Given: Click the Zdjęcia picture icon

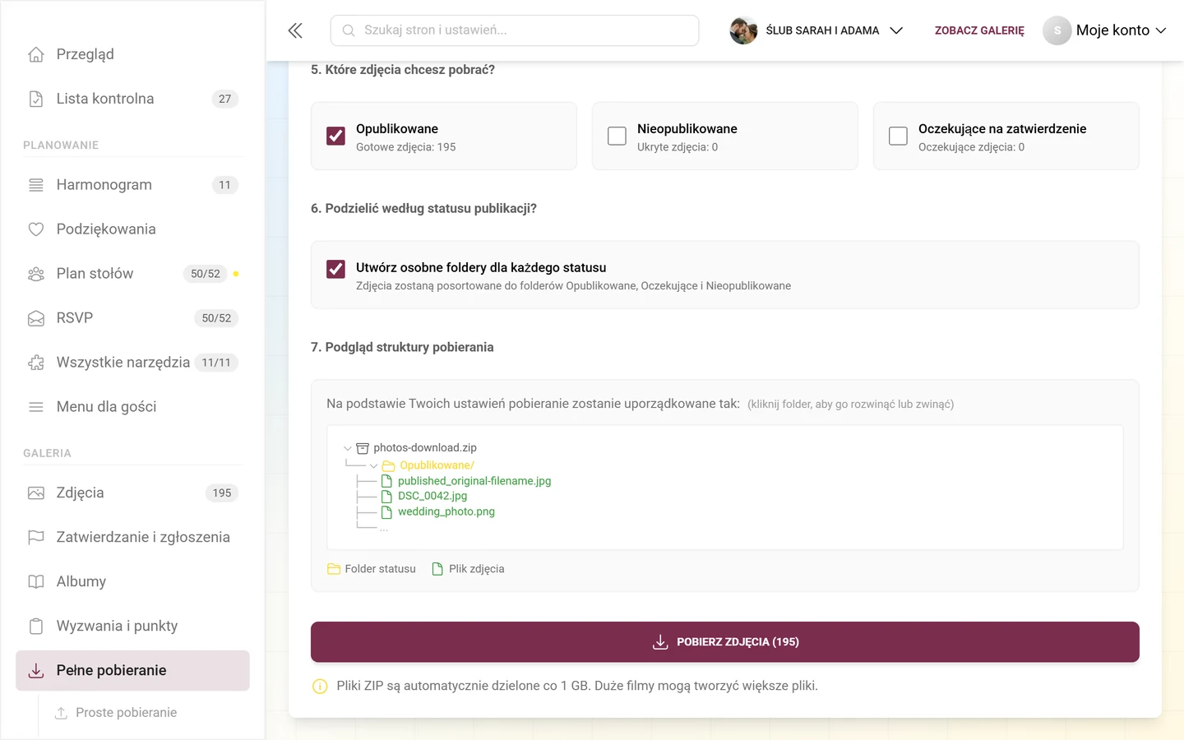Looking at the screenshot, I should 36,493.
